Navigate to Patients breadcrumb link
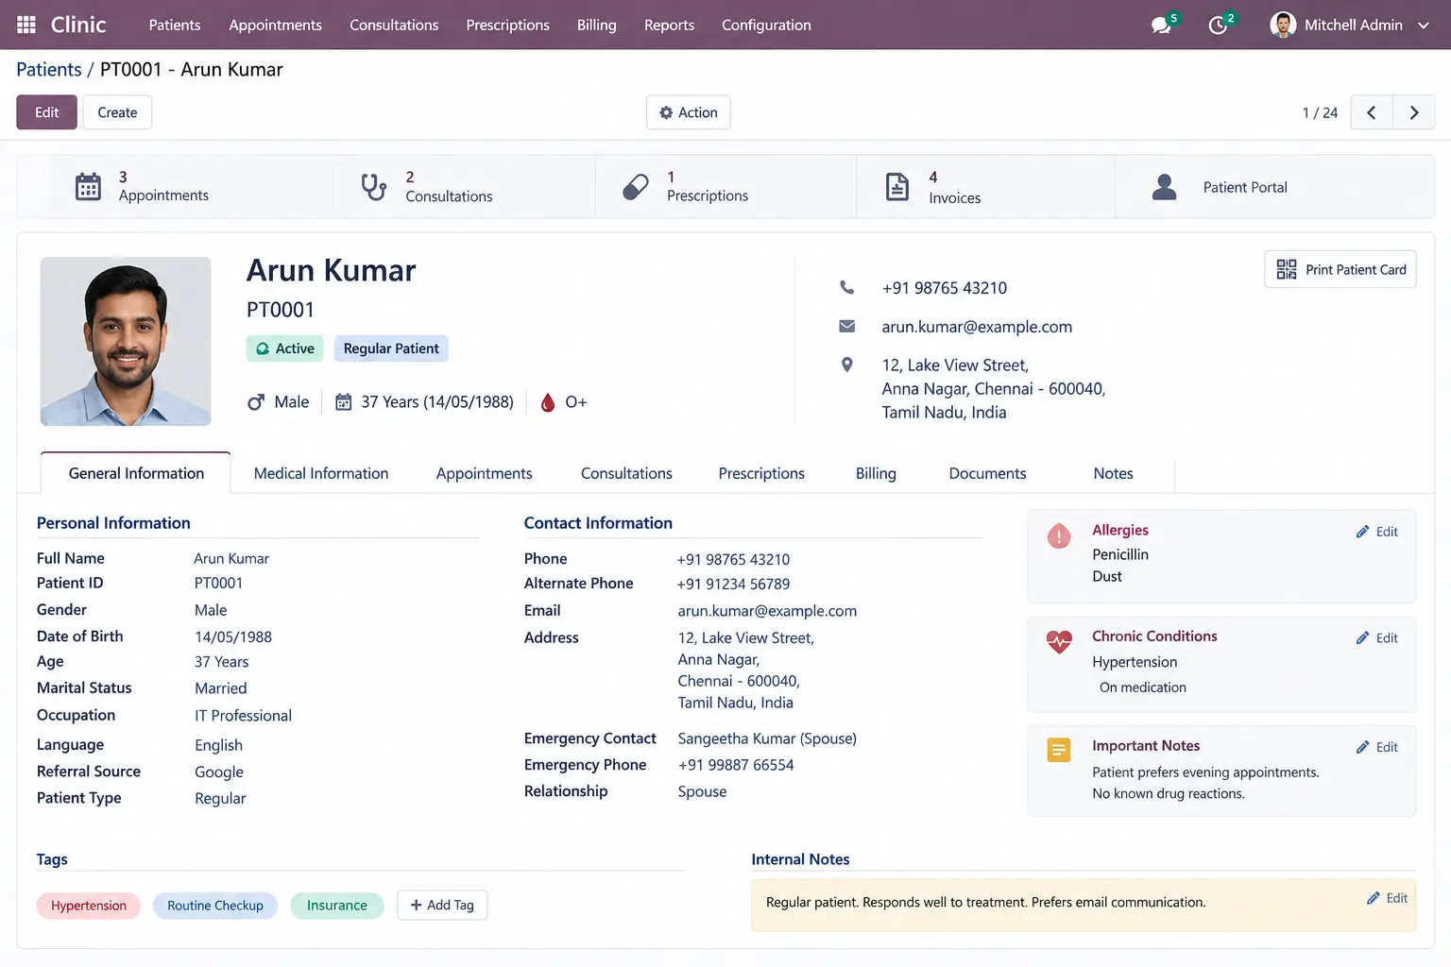The height and width of the screenshot is (967, 1451). 49,69
